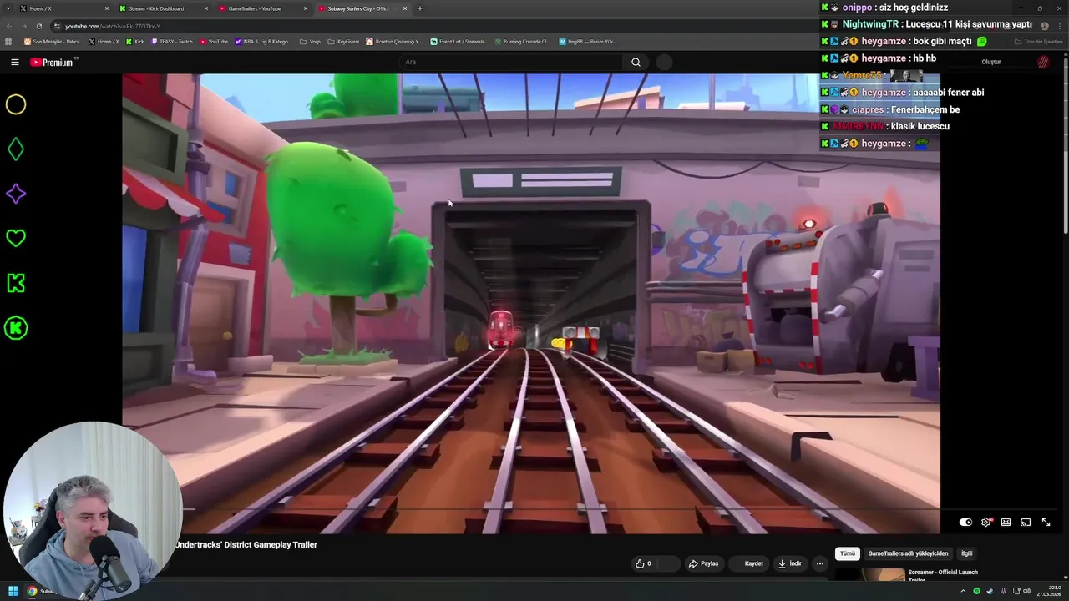Open 'NBA 3. Lig B Katego...' bookmark
Image resolution: width=1069 pixels, height=601 pixels.
click(263, 42)
